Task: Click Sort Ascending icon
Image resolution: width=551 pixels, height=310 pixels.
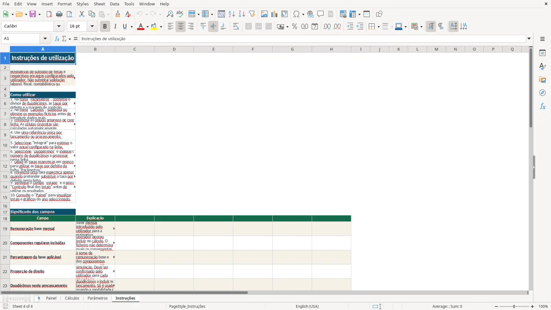Action: pyautogui.click(x=232, y=14)
